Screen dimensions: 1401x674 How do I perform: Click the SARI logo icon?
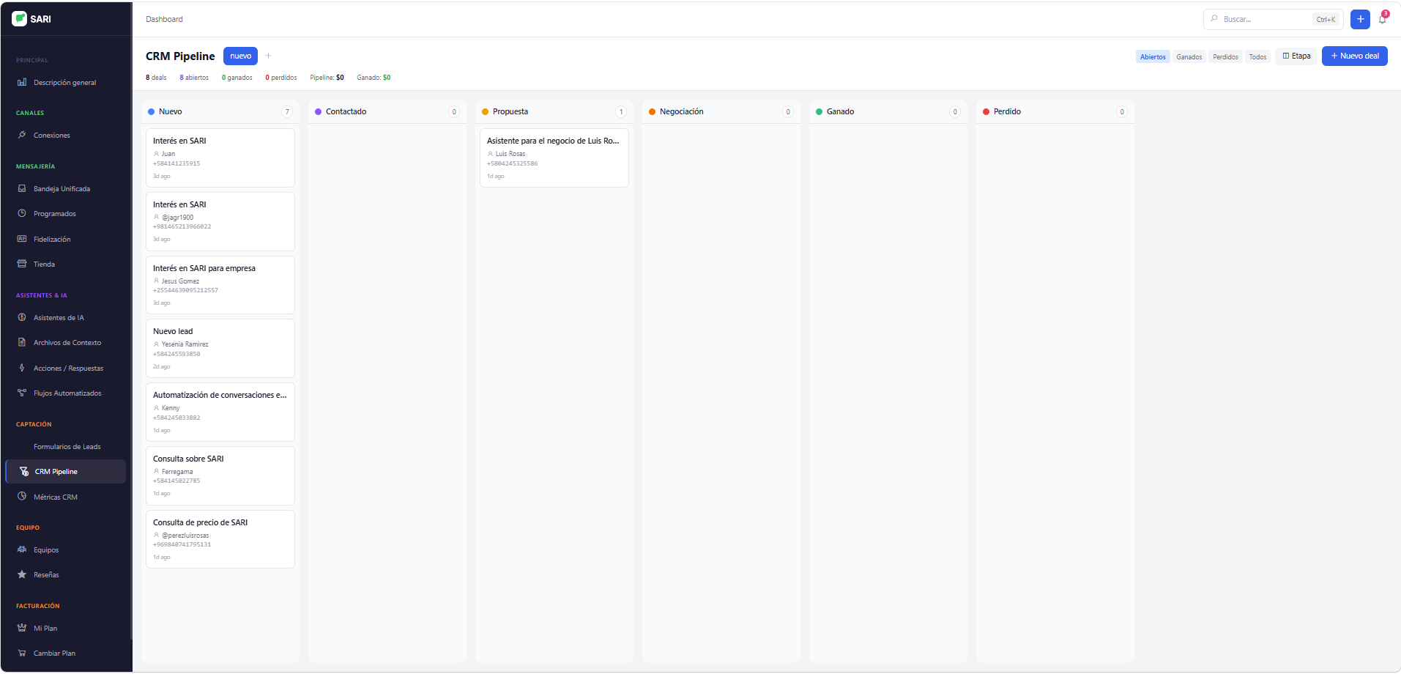(x=20, y=19)
